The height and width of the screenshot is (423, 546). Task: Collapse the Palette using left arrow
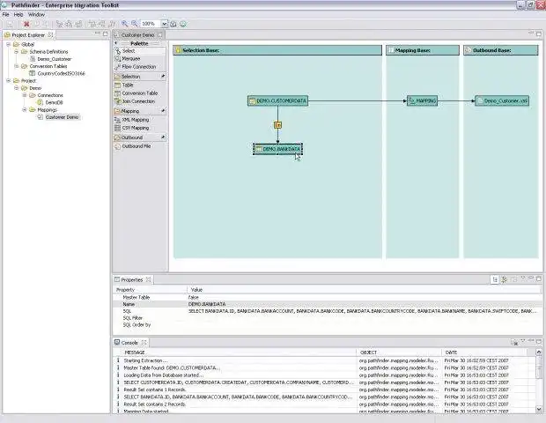click(x=116, y=43)
